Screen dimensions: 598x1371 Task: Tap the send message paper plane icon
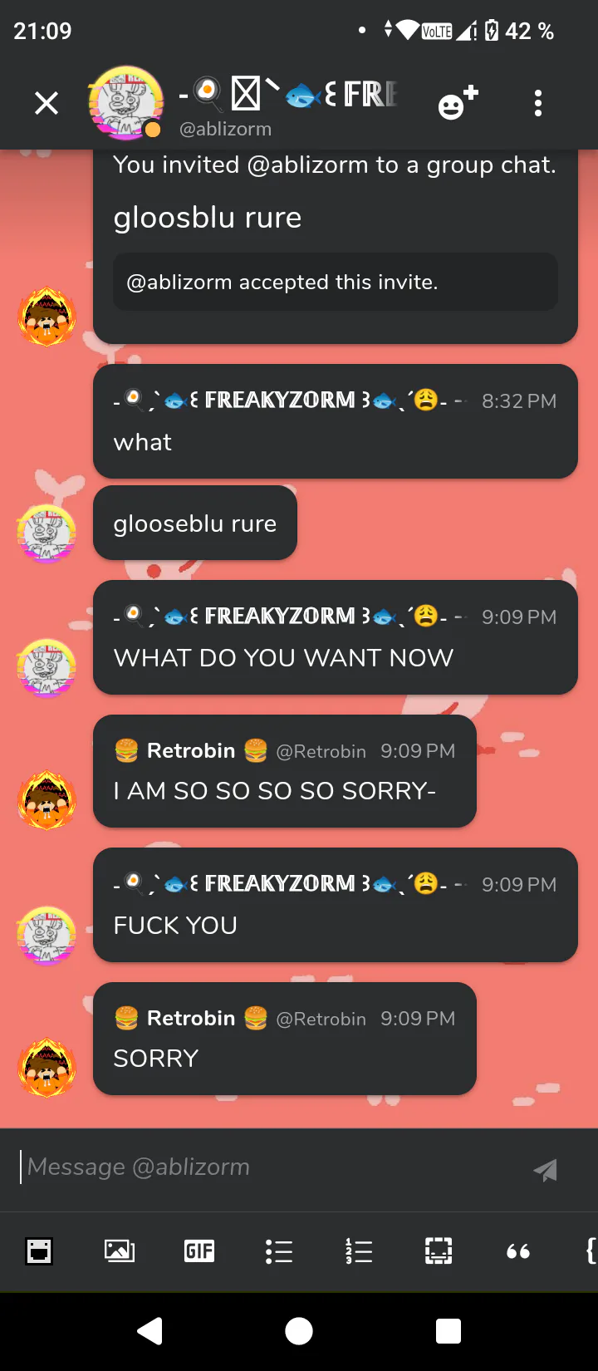(x=546, y=1169)
